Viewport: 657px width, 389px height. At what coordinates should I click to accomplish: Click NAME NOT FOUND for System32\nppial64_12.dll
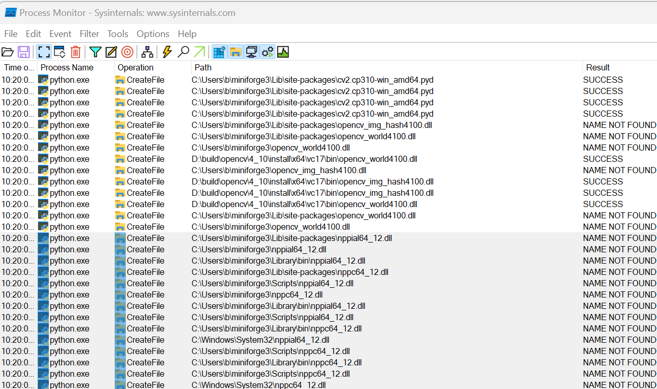620,340
